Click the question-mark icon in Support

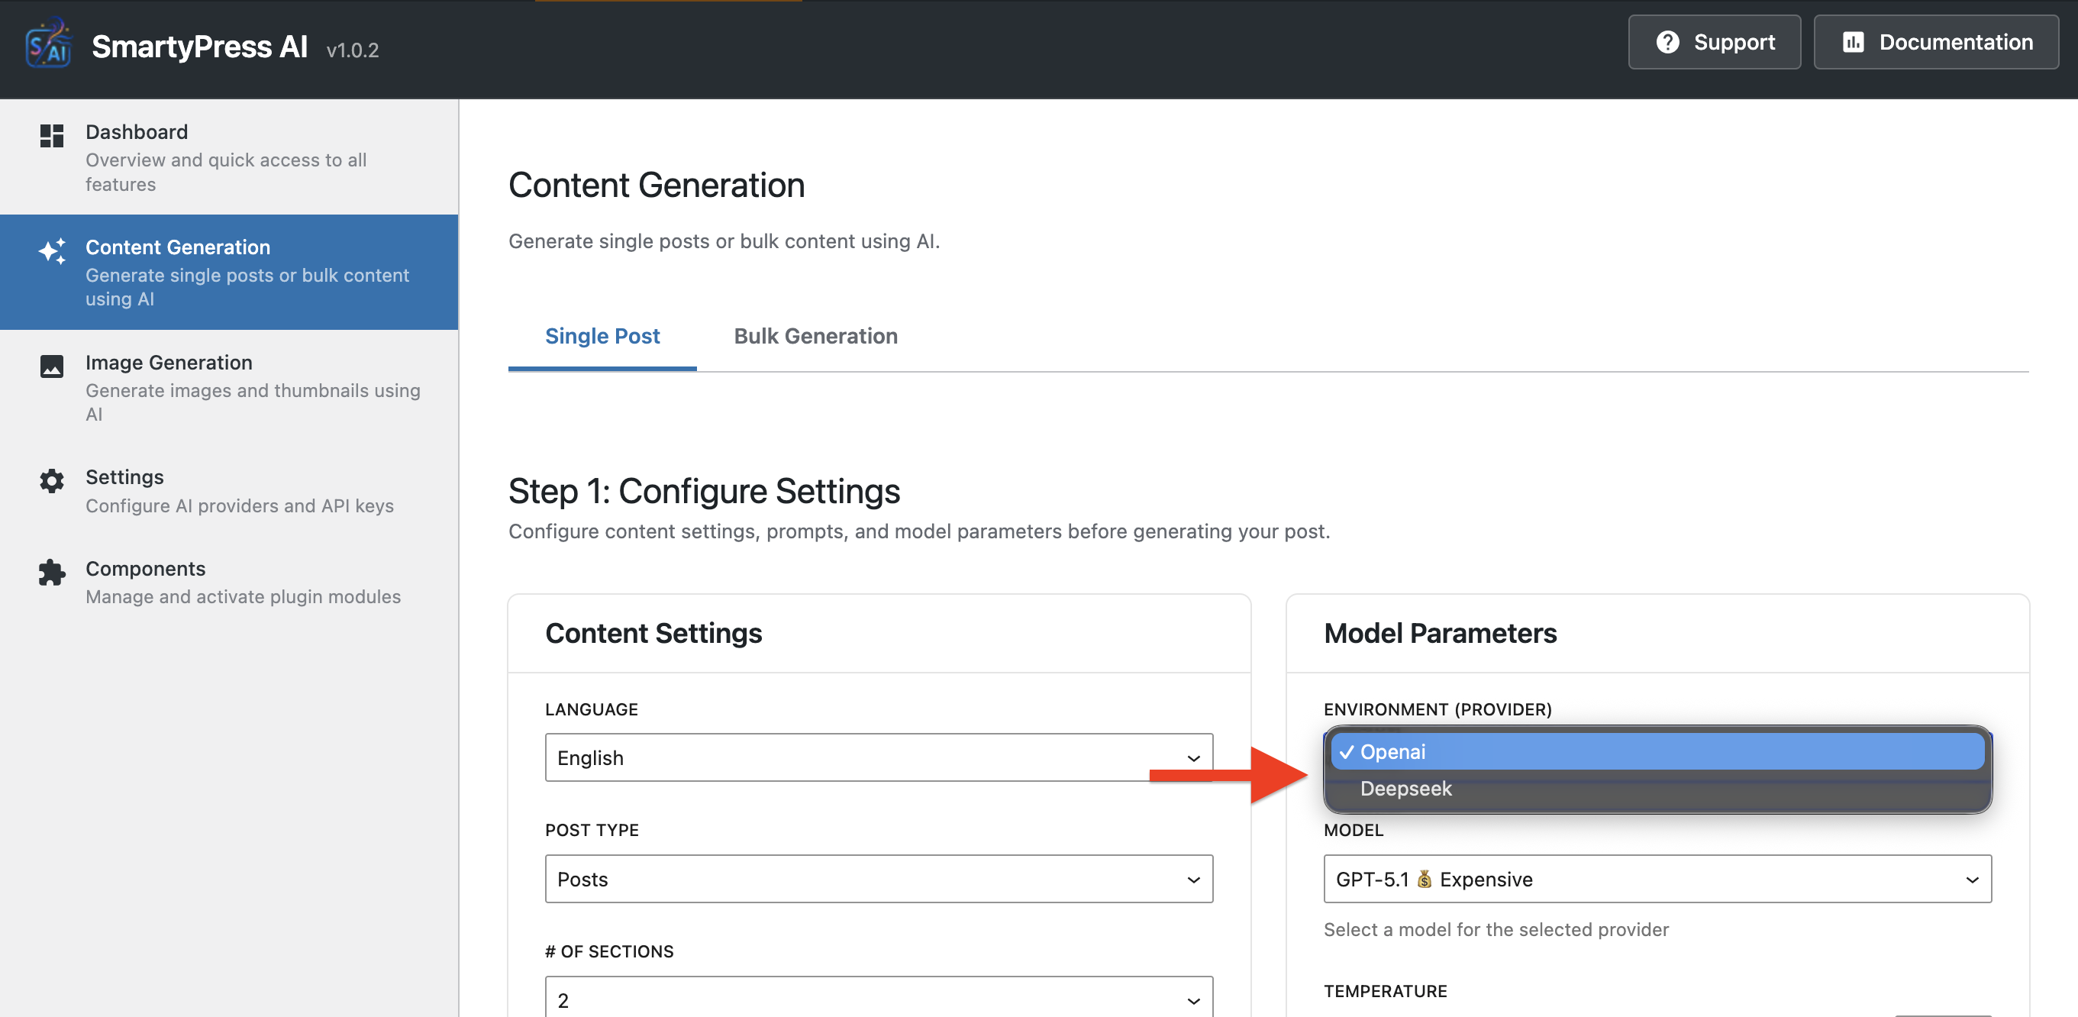pyautogui.click(x=1670, y=42)
